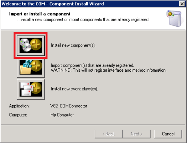Click the Import registered components folder icon button

point(31,68)
